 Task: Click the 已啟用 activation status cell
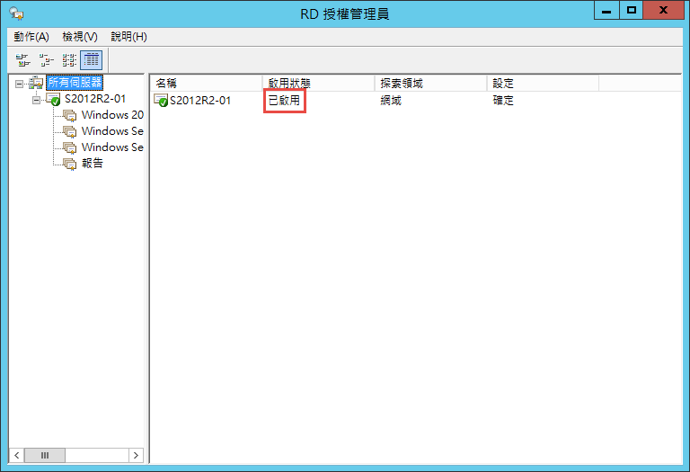tap(284, 101)
